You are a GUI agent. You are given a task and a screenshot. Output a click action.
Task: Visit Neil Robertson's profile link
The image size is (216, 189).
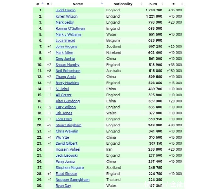coord(68,71)
